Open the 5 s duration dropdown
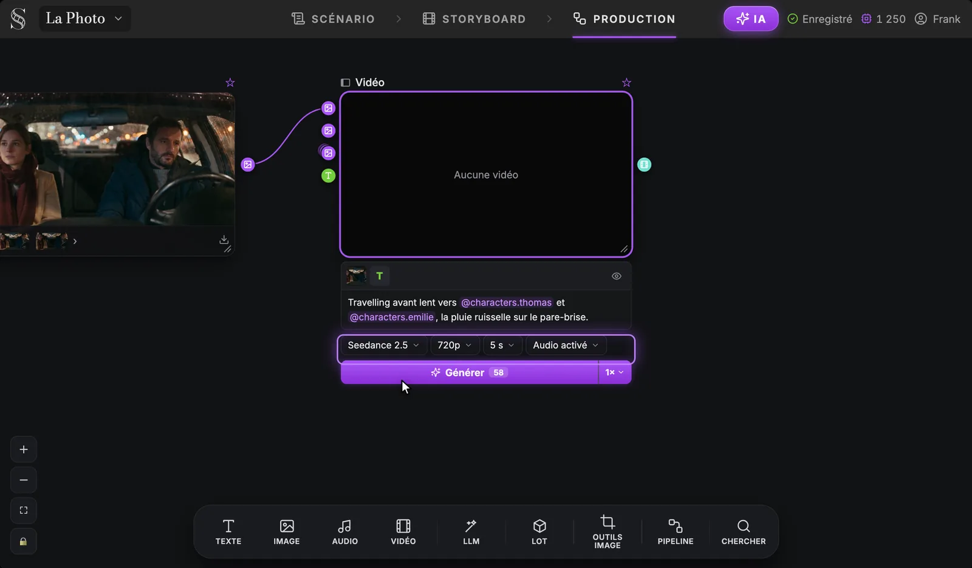 (x=502, y=345)
